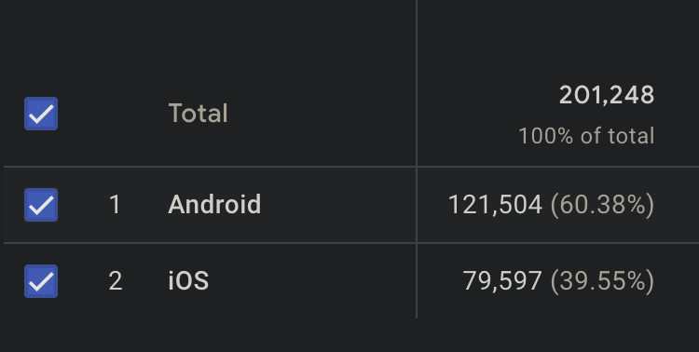Click the 201,248 total value
Screen dimensions: 699x352
point(607,95)
